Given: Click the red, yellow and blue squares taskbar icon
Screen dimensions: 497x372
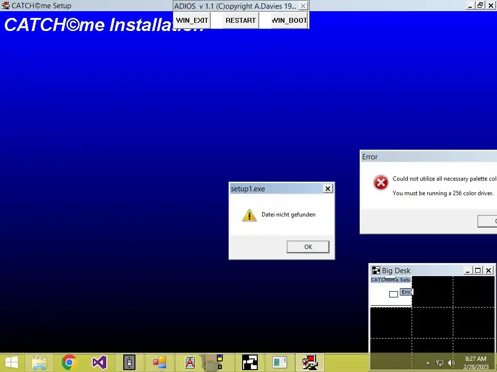Looking at the screenshot, I should coord(159,362).
